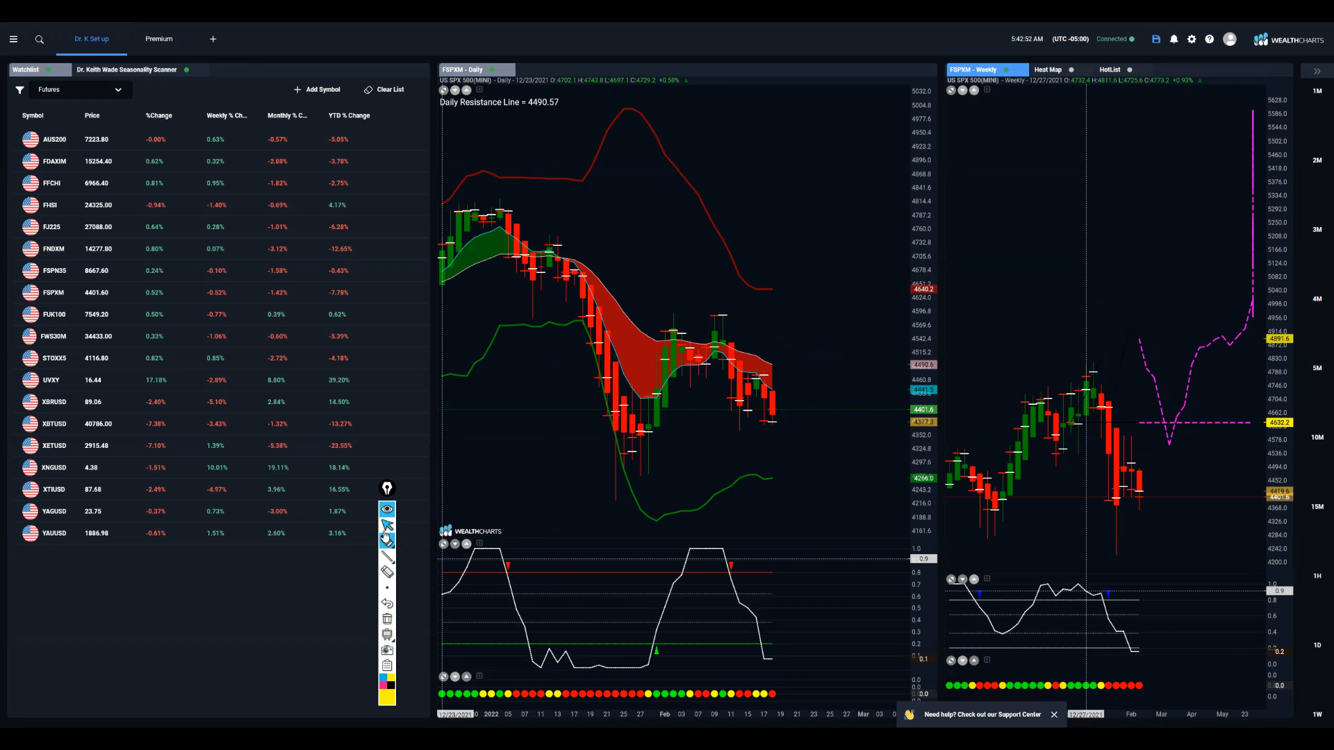Open the Support Center help link
The image size is (1334, 750).
[x=982, y=715]
